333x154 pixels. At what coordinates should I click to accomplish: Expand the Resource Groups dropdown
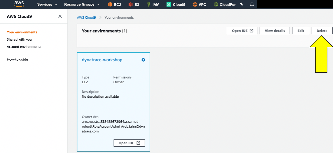point(82,4)
